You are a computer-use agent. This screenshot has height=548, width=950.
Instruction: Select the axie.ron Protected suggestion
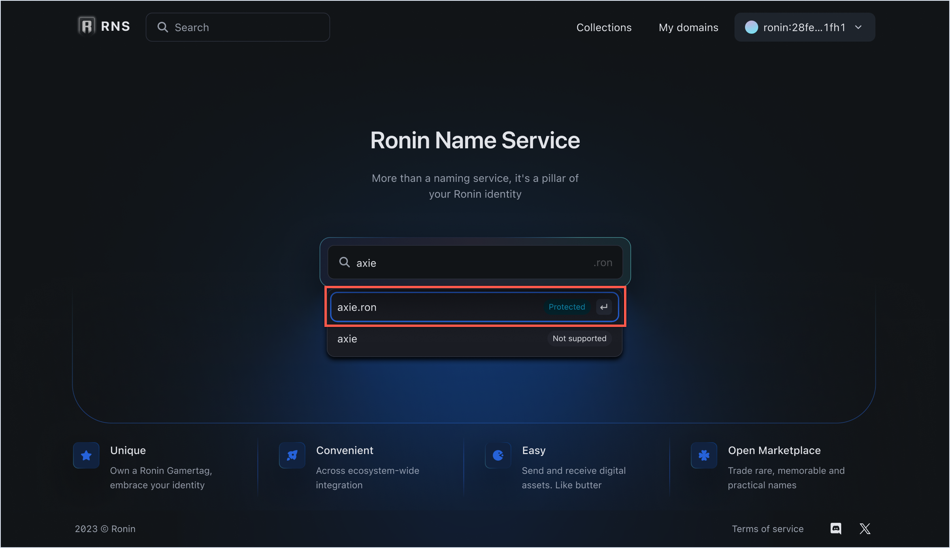(x=435, y=307)
